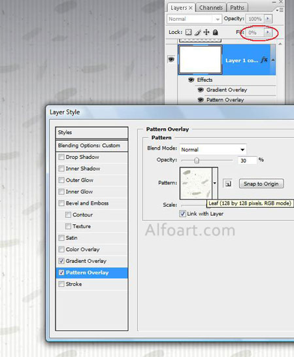Hide the Gradient Overlay effect eye
This screenshot has width=294, height=357.
tap(201, 90)
